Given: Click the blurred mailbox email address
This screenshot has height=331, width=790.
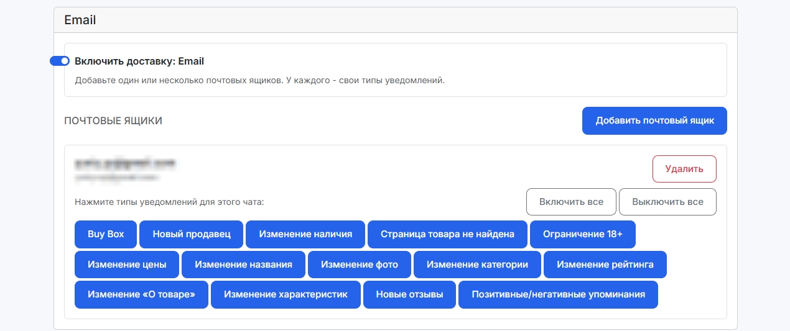Looking at the screenshot, I should pyautogui.click(x=124, y=164).
